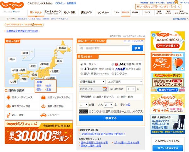Click the crown icon for 高級ホテル・旅館
189x152 pixels.
tap(9, 106)
